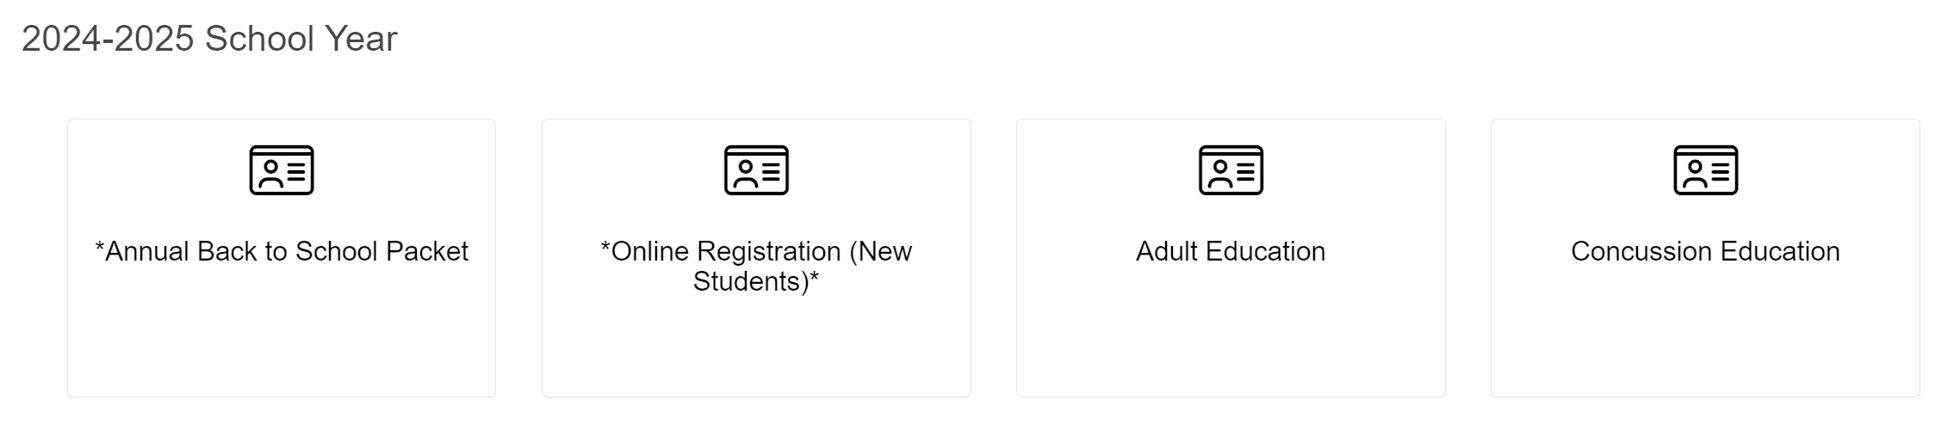Open the Concussion Education form link
Image resolution: width=1954 pixels, height=442 pixels.
[x=1705, y=251]
